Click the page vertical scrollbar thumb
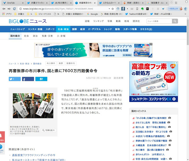Screen dimensions: 189x161 tap(188, 32)
